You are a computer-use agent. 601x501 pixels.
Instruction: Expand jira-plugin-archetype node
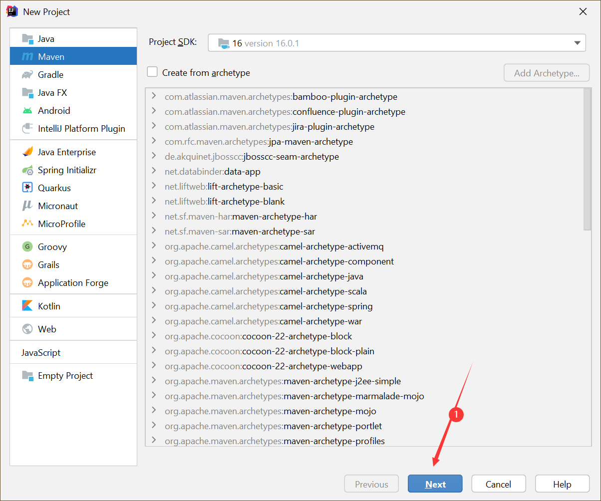[154, 126]
